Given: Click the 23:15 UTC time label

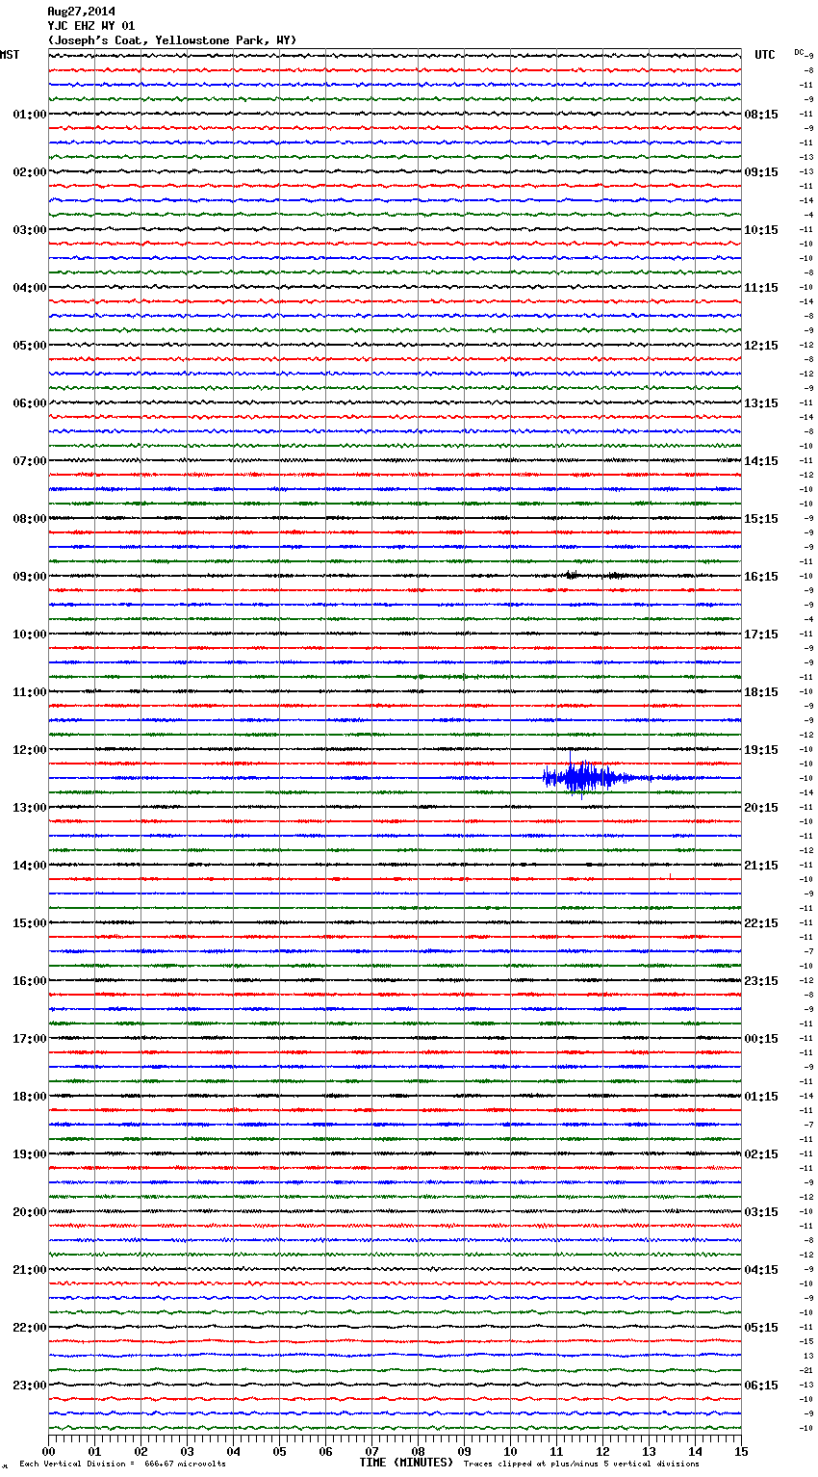Looking at the screenshot, I should [x=761, y=981].
